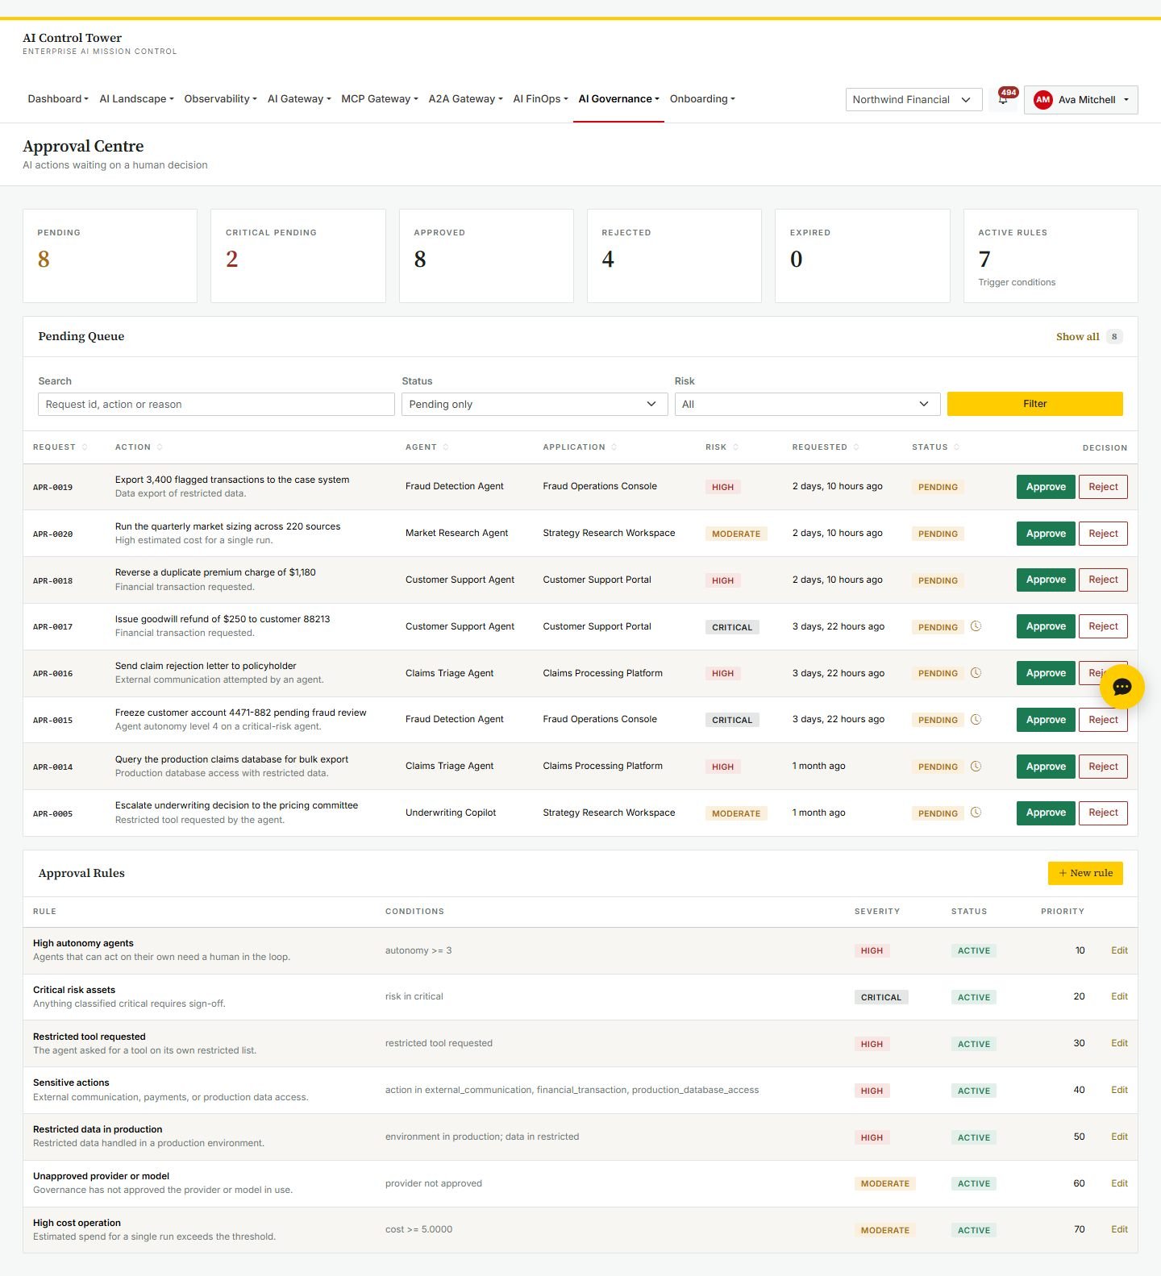Expand the Ava Mitchell user menu arrow

(x=1126, y=100)
